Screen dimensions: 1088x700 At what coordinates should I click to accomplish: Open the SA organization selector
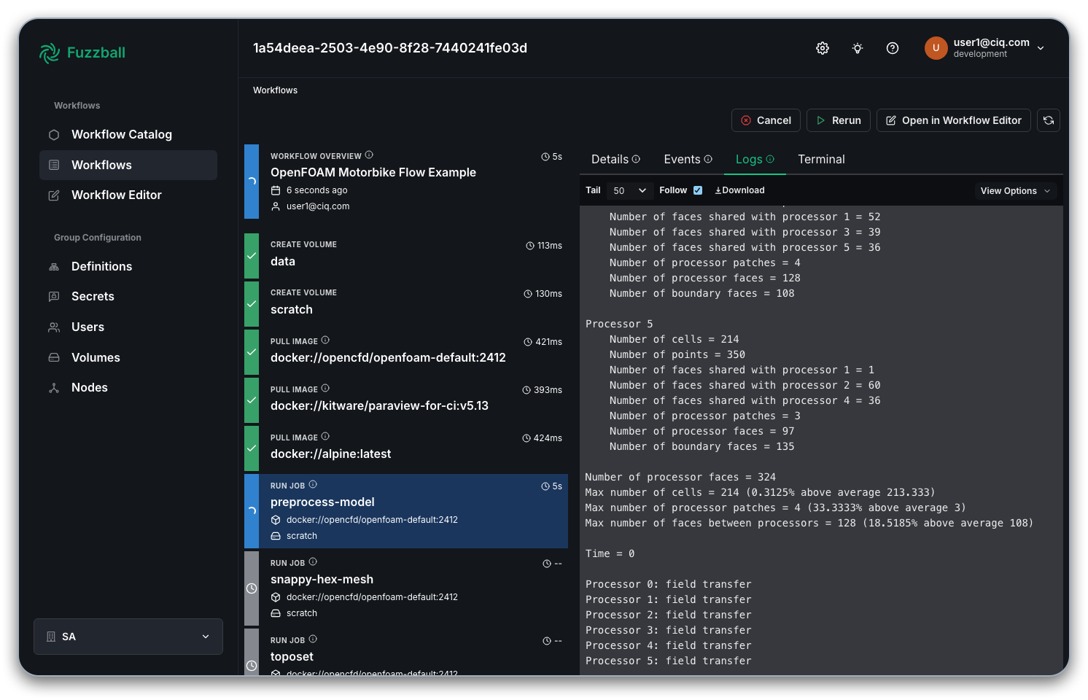tap(128, 637)
